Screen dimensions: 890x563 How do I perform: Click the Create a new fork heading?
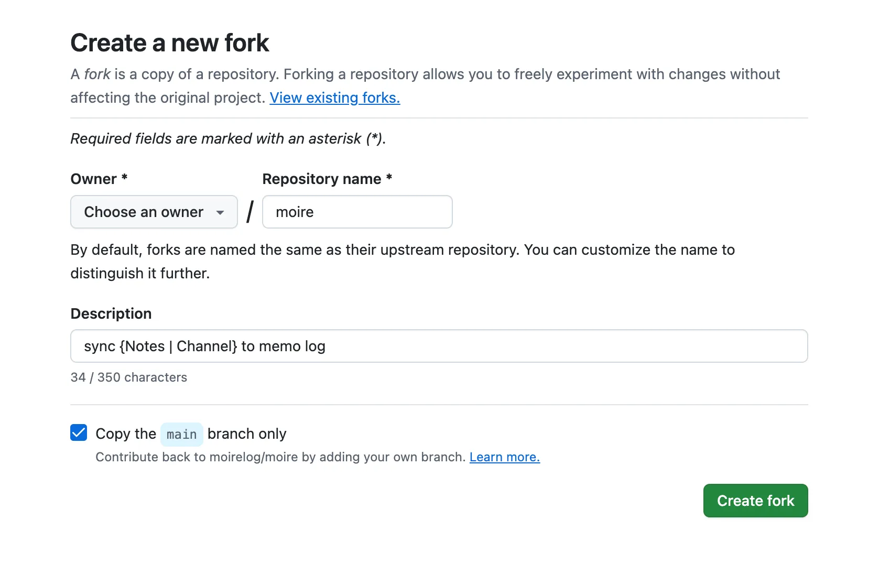point(170,43)
